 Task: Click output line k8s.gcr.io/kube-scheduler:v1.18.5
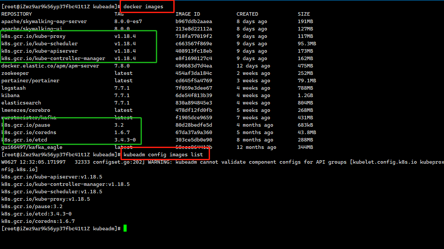point(52,192)
